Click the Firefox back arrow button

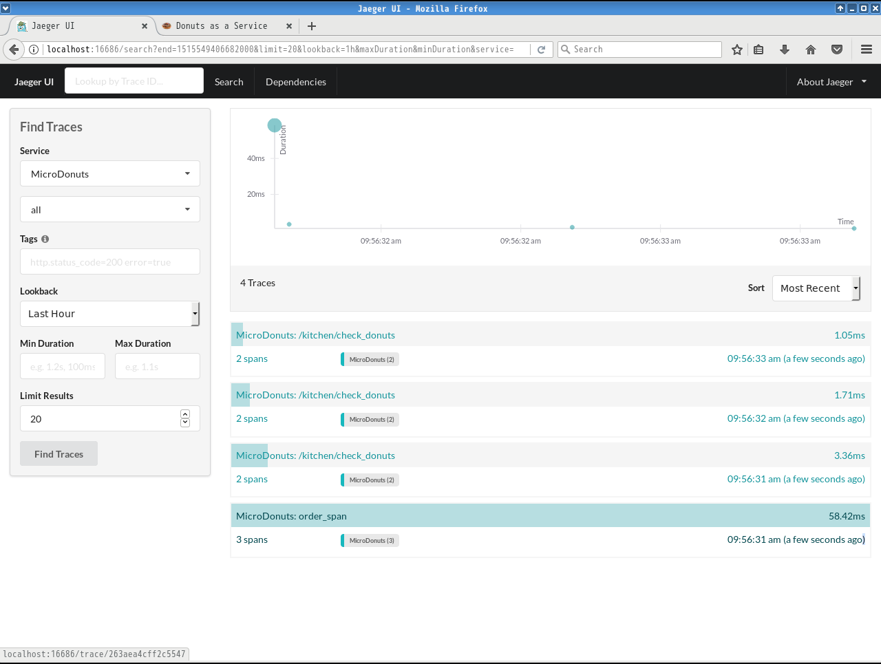[14, 50]
